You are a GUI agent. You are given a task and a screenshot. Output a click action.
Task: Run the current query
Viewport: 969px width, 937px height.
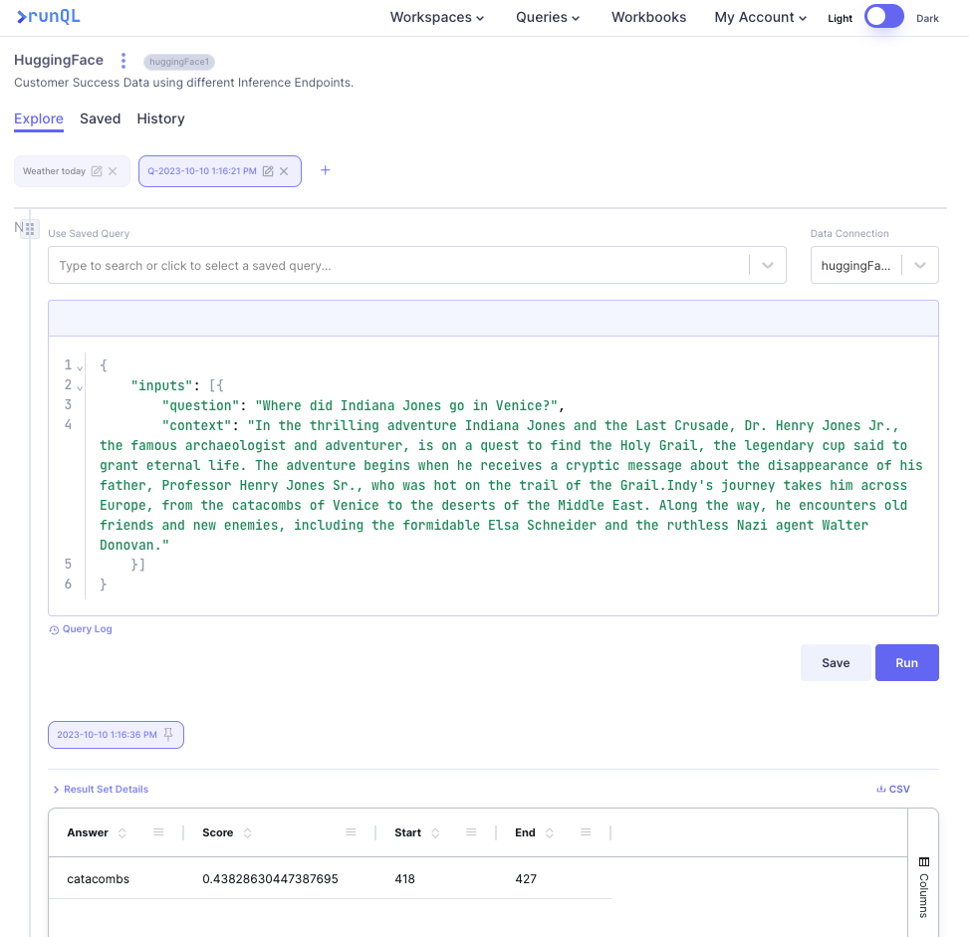tap(906, 663)
